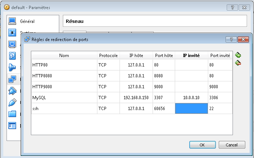This screenshot has width=254, height=158.
Task: Click the Display monitor icon in sidebar
Action: 12,44
